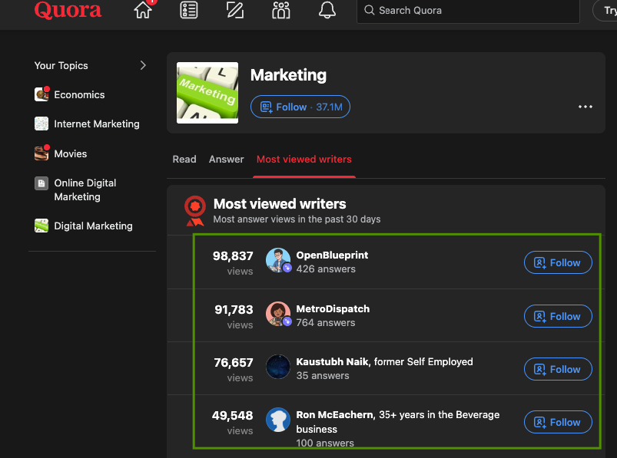Click the Internet Marketing topic icon
This screenshot has width=617, height=458.
click(x=41, y=124)
